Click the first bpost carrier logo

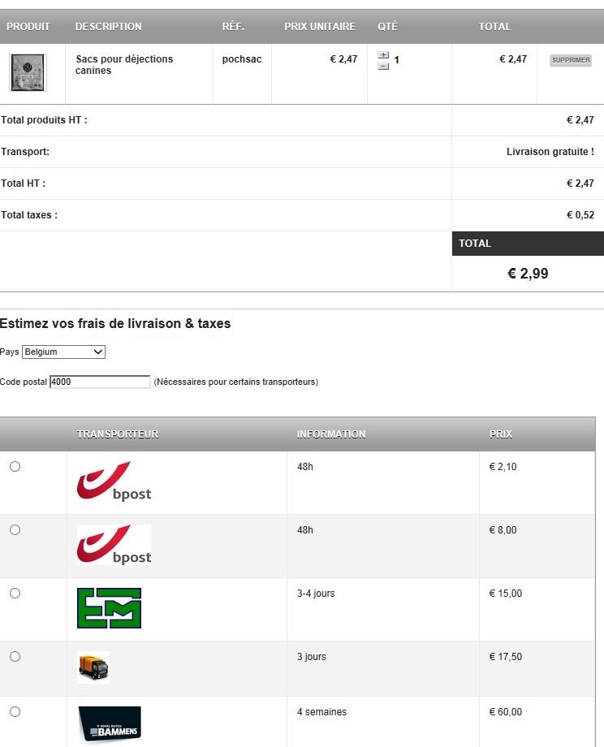[114, 481]
